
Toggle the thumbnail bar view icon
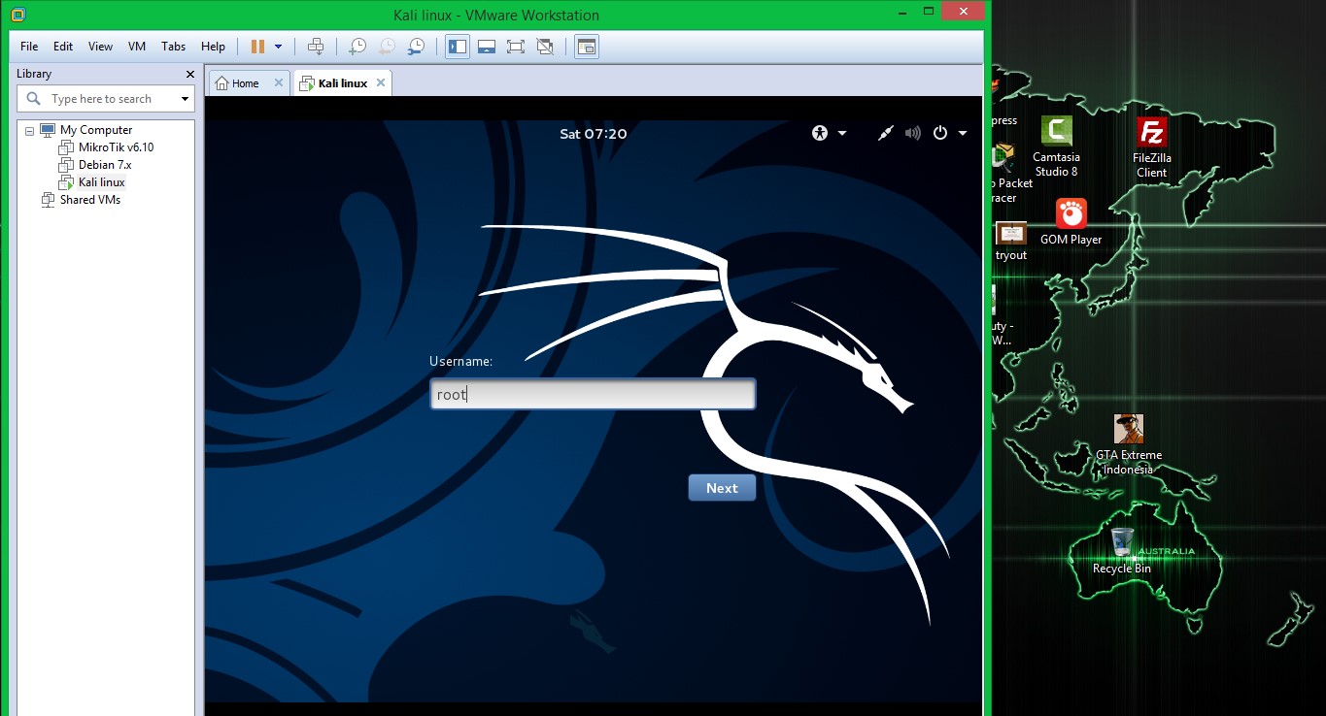click(487, 47)
